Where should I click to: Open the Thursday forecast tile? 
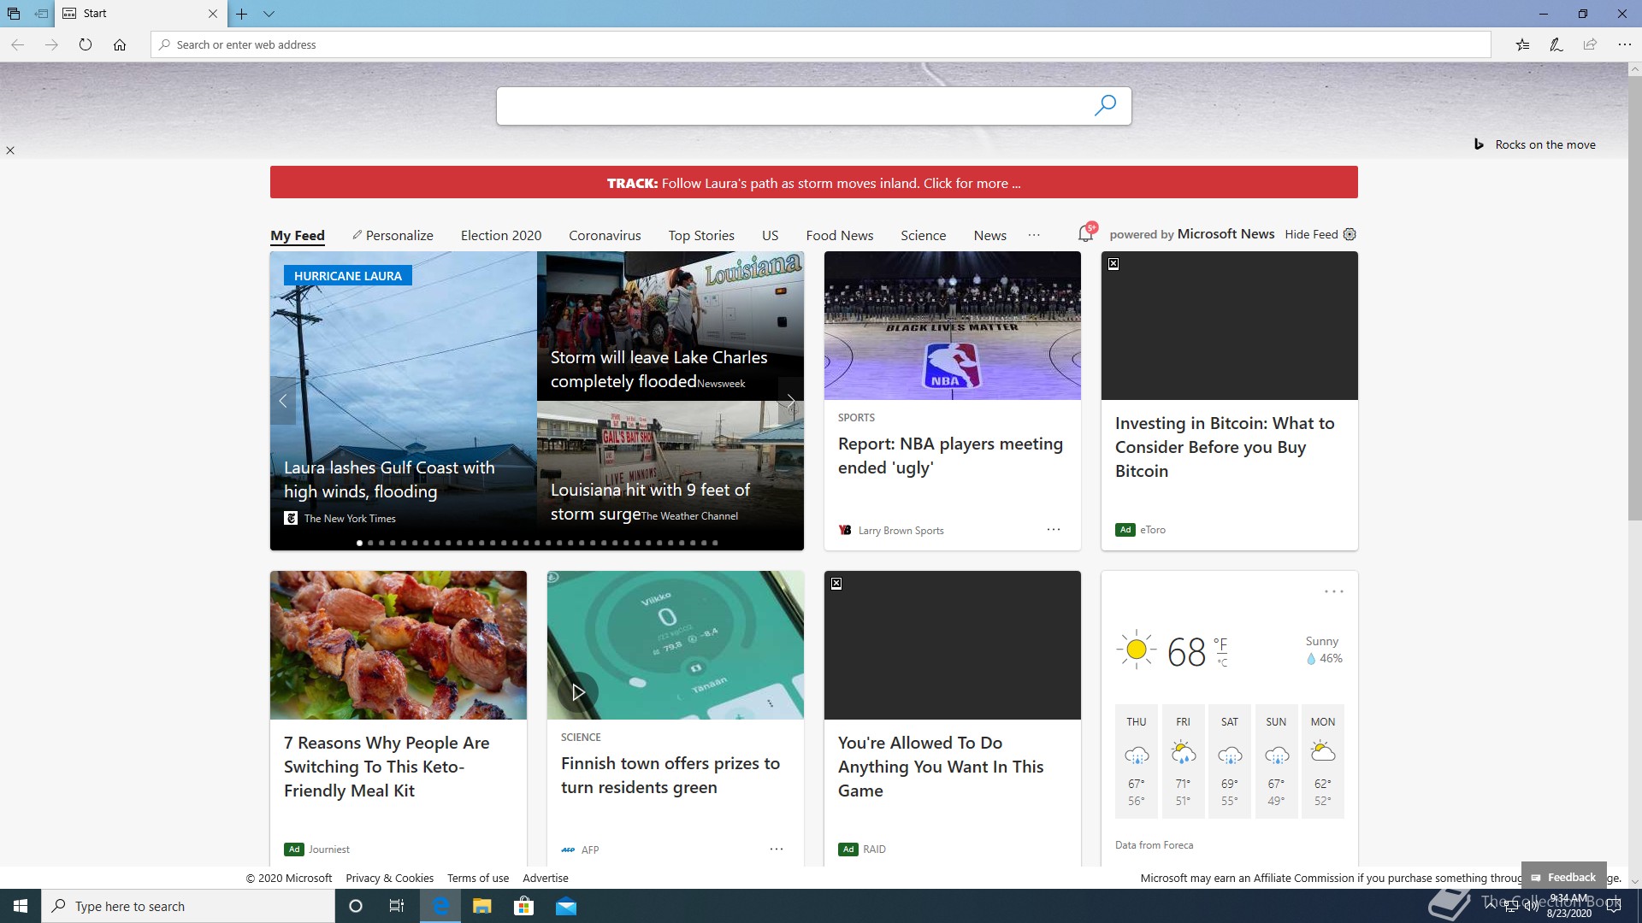(x=1137, y=761)
